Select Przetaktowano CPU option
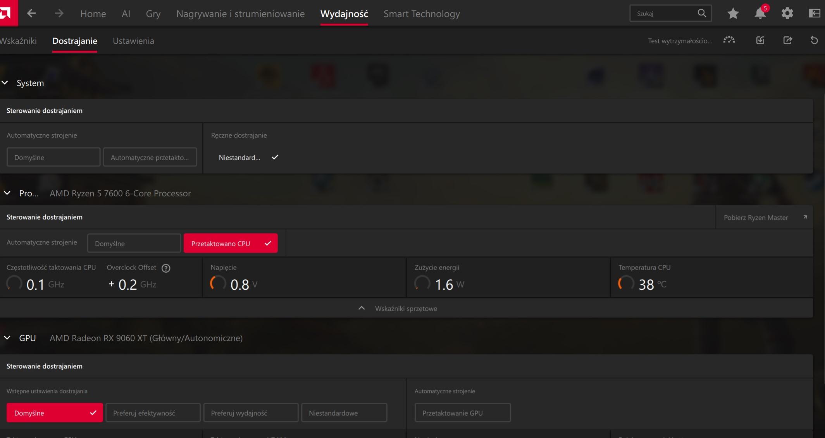 230,243
